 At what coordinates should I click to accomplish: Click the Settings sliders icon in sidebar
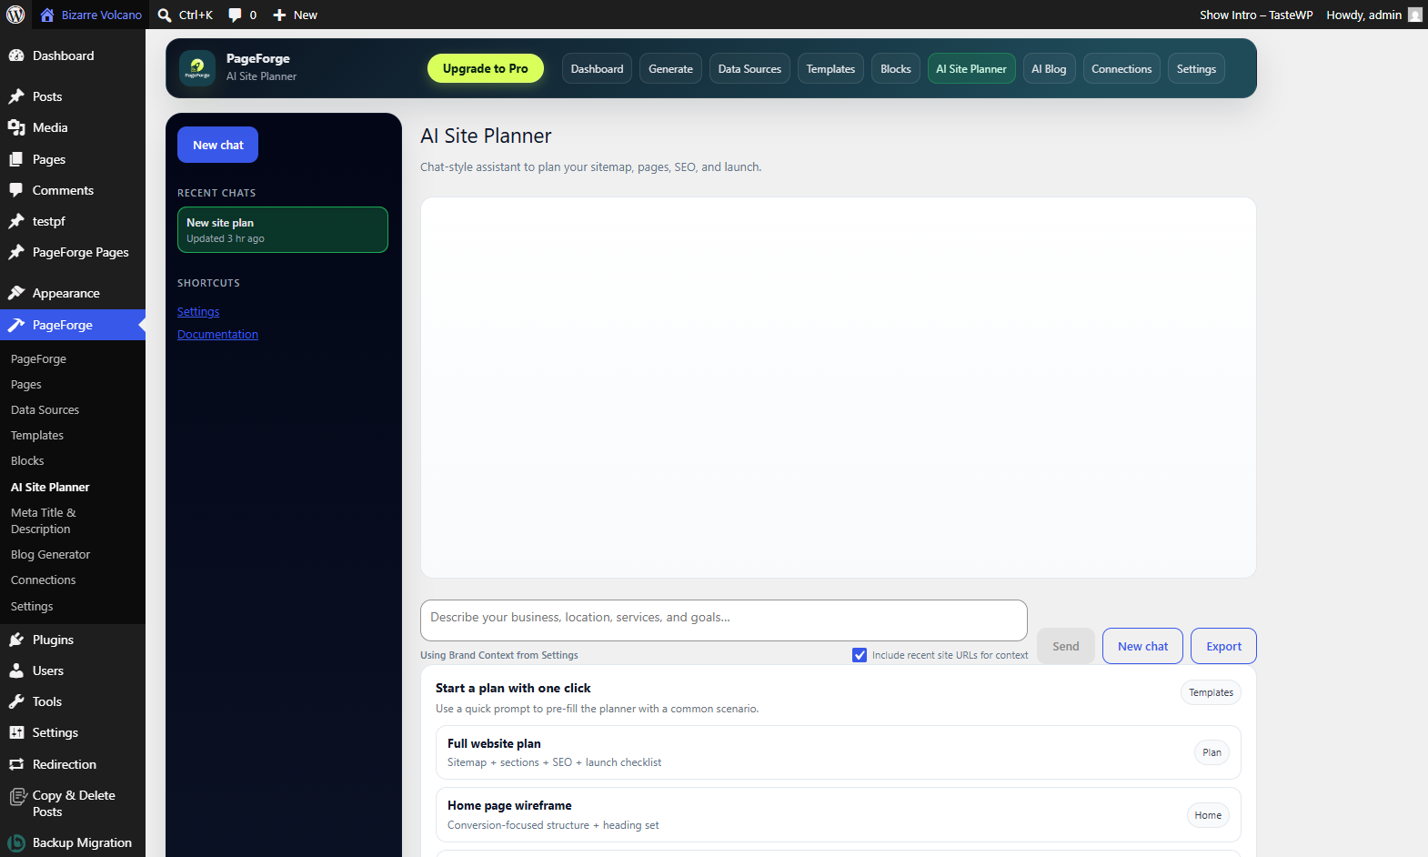(16, 732)
